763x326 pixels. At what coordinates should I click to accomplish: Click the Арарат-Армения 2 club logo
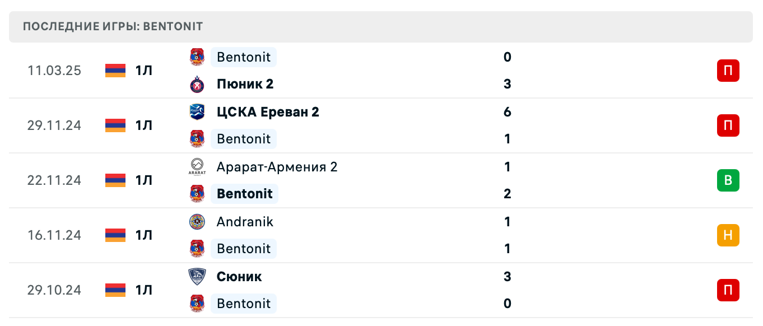(197, 167)
